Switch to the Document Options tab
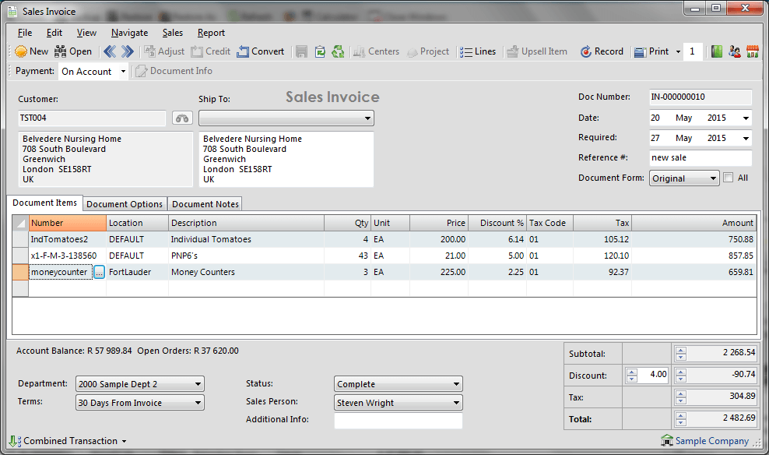This screenshot has height=455, width=769. [x=125, y=204]
